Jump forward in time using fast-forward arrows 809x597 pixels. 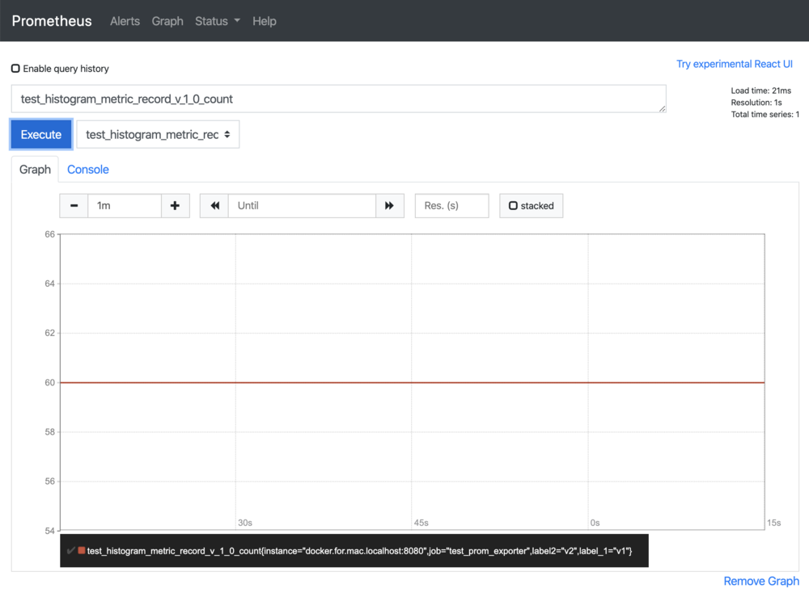[390, 205]
